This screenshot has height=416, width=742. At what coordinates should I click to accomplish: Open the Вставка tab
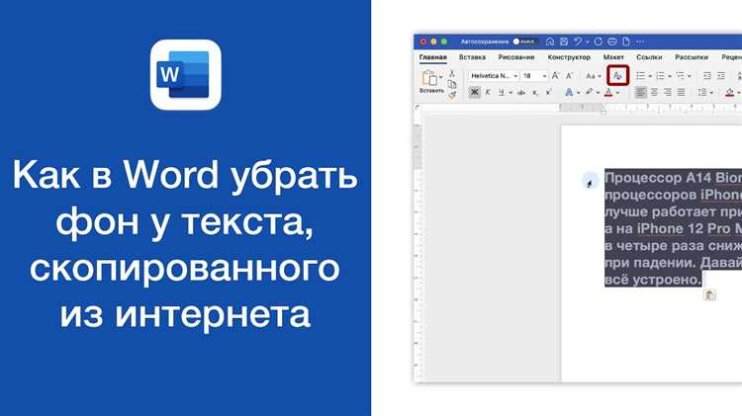(x=472, y=57)
